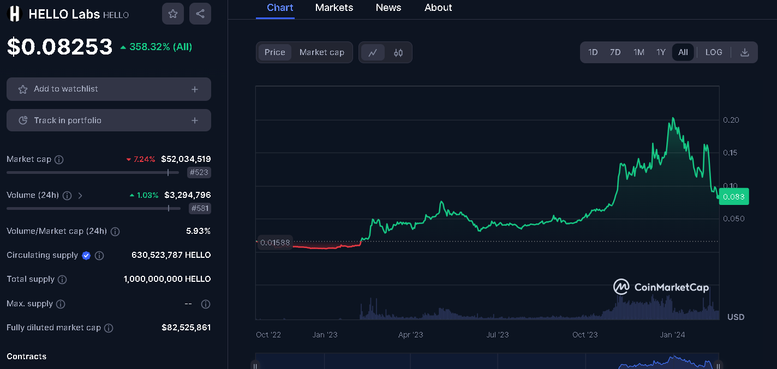
Task: Show Volume (24h) info tooltip icon
Action: click(x=67, y=195)
